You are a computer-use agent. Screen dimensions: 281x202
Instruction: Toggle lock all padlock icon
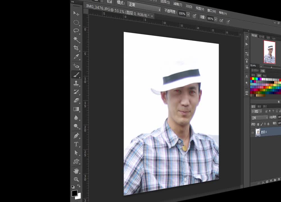[x=268, y=124]
